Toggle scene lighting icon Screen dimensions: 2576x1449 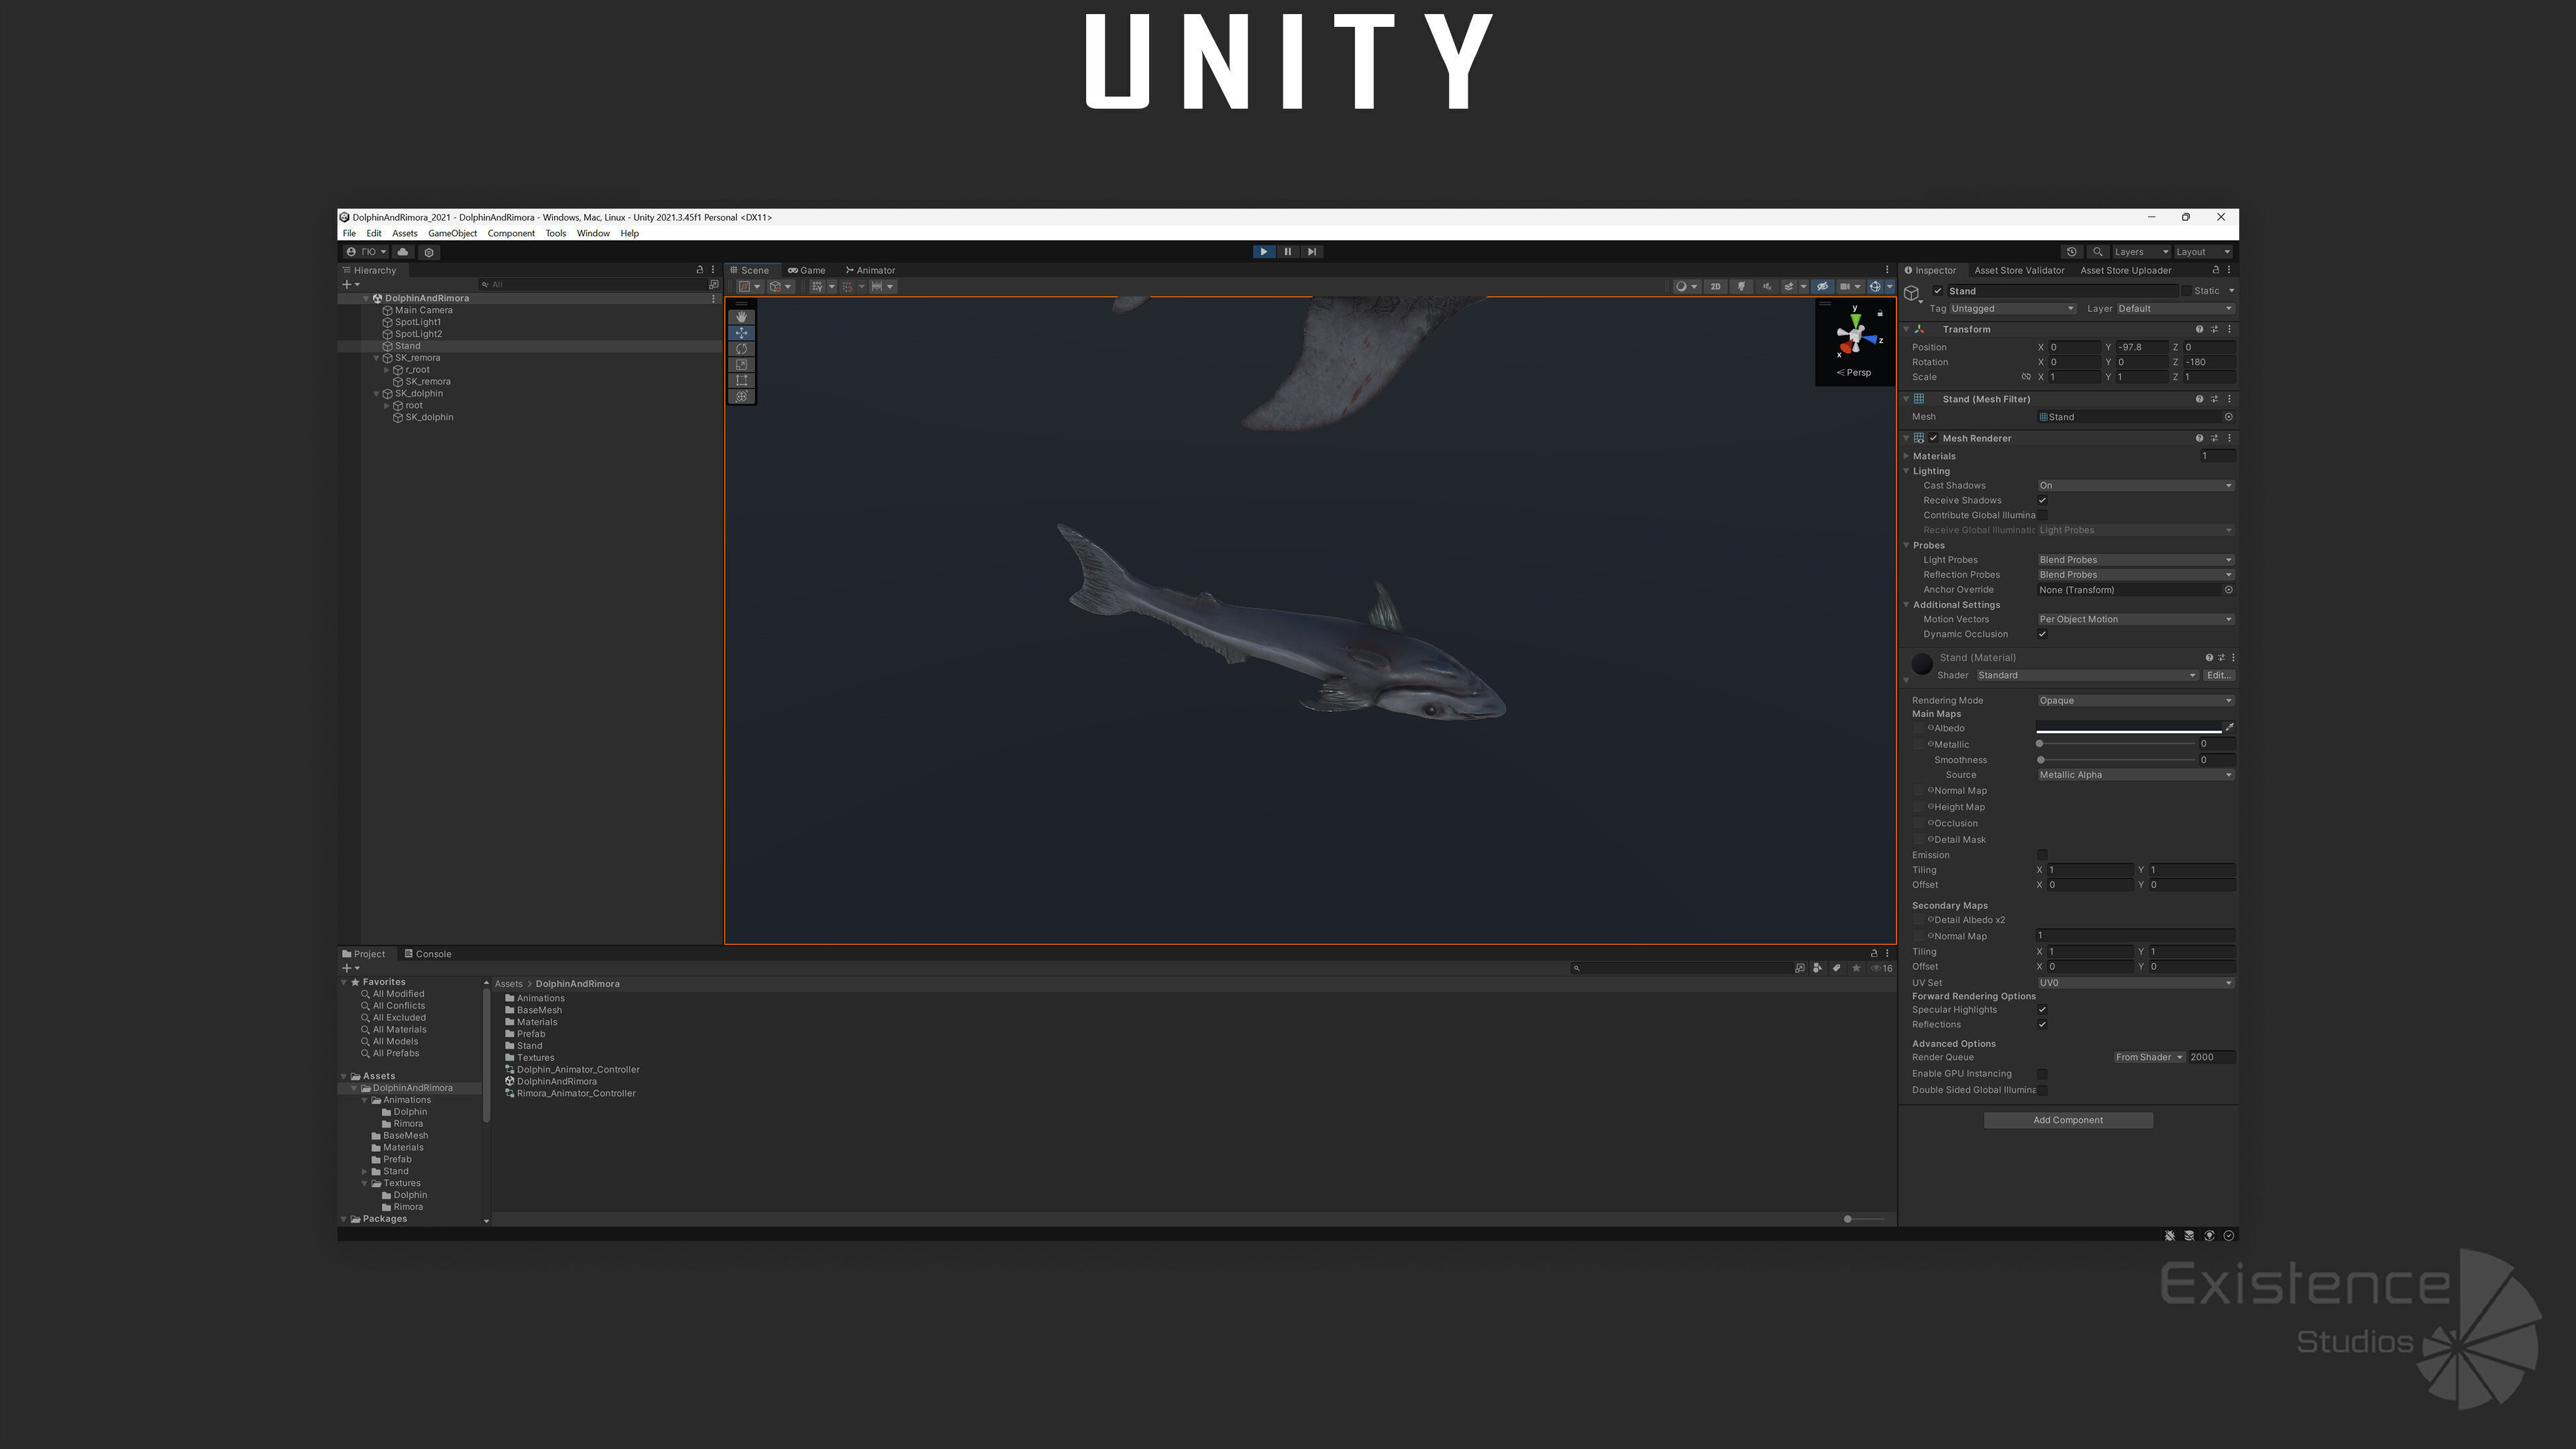1742,287
